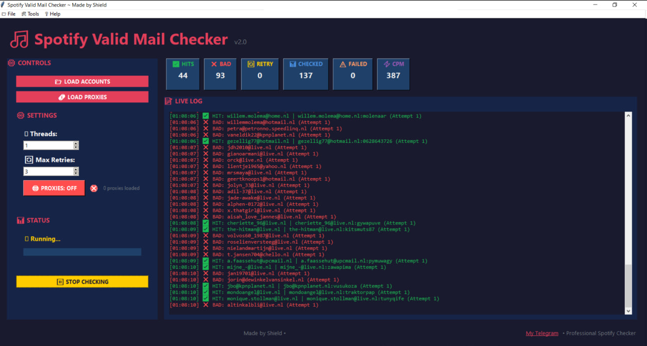Click the Max Retries refresh icon

click(29, 160)
